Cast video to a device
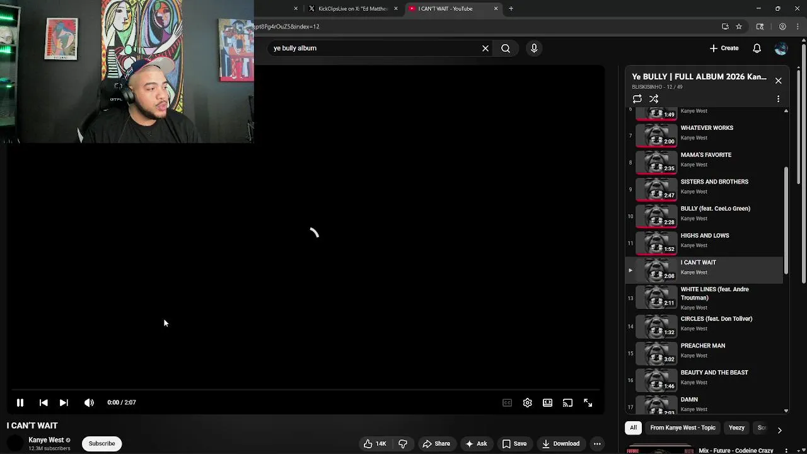 coord(567,402)
